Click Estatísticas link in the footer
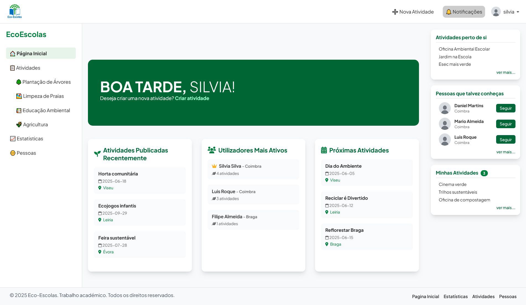The image size is (526, 305). (x=455, y=296)
